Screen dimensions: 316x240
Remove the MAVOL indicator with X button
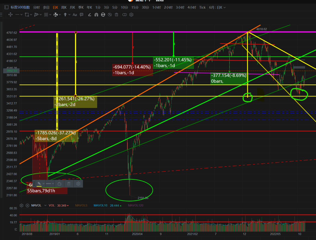tap(27, 205)
